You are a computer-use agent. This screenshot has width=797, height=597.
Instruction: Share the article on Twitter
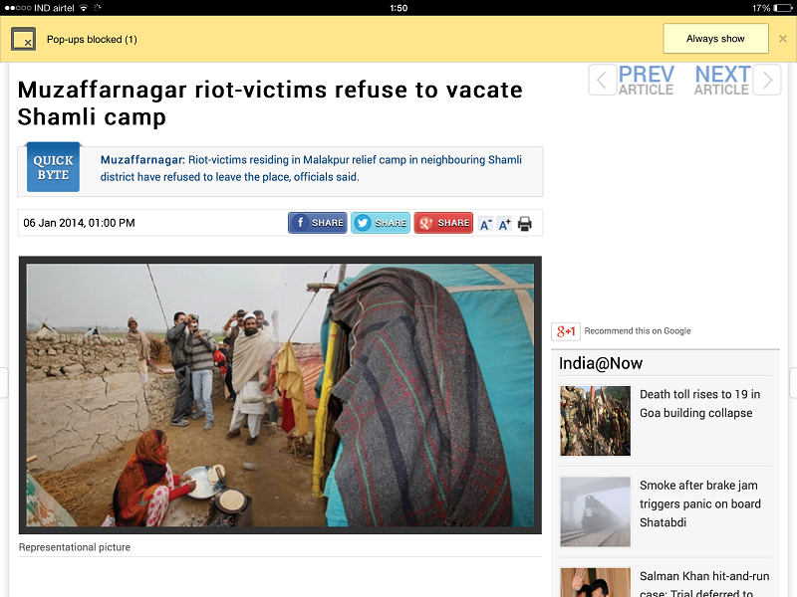pos(381,223)
